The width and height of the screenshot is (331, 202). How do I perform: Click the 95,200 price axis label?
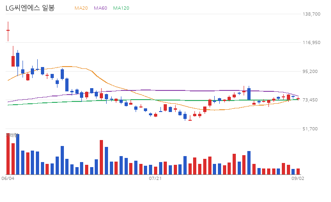click(310, 71)
